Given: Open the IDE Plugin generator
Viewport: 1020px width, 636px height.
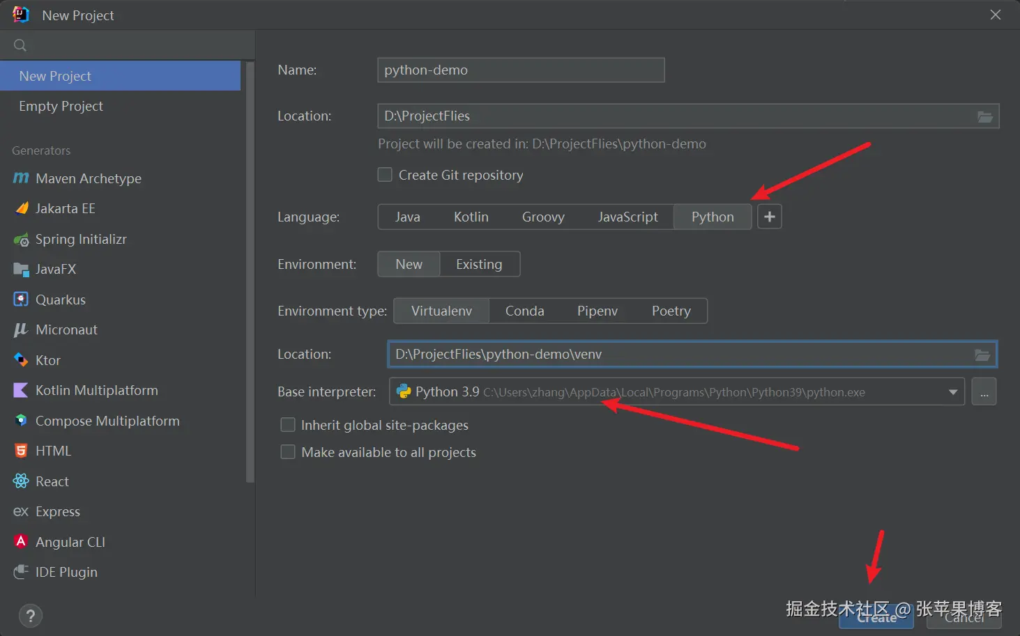Looking at the screenshot, I should pos(120,572).
